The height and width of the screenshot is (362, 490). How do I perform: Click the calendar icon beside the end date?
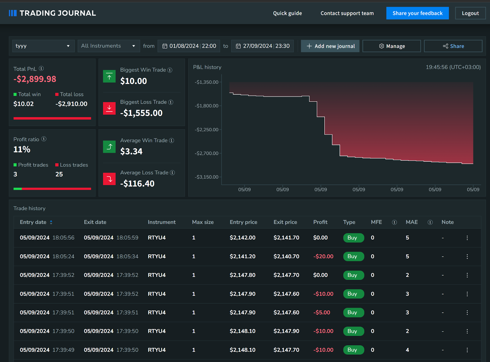coord(239,46)
